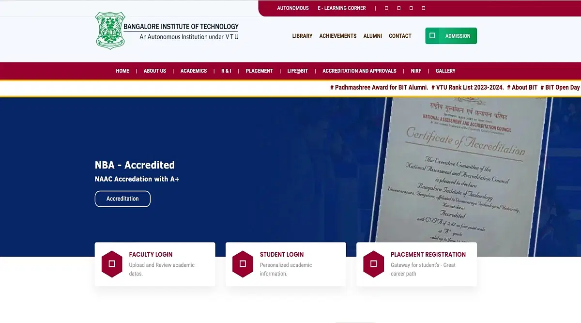This screenshot has height=323, width=581.
Task: Click the Student Login hexagon icon
Action: [x=243, y=264]
